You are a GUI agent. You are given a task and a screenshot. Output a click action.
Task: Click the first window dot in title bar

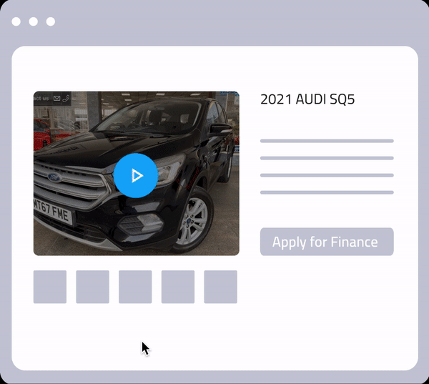[16, 21]
